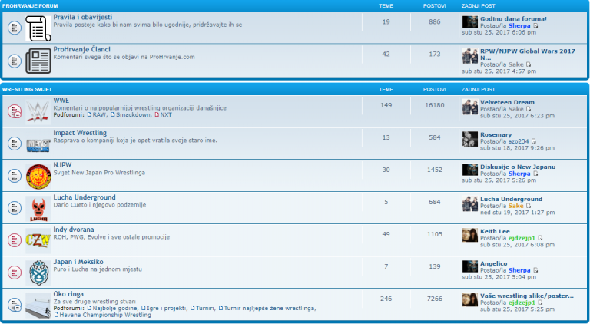Open the NJPW forum title link

[62, 165]
